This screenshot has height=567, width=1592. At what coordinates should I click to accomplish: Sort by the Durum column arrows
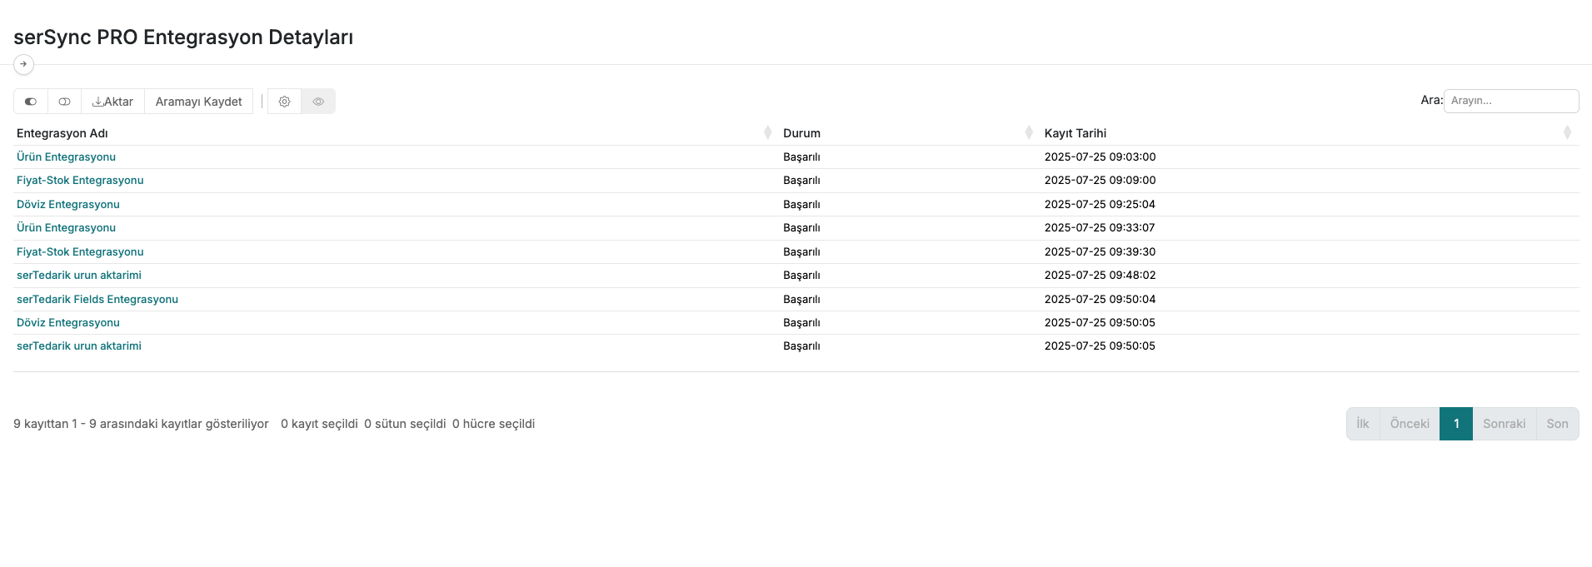(1029, 133)
